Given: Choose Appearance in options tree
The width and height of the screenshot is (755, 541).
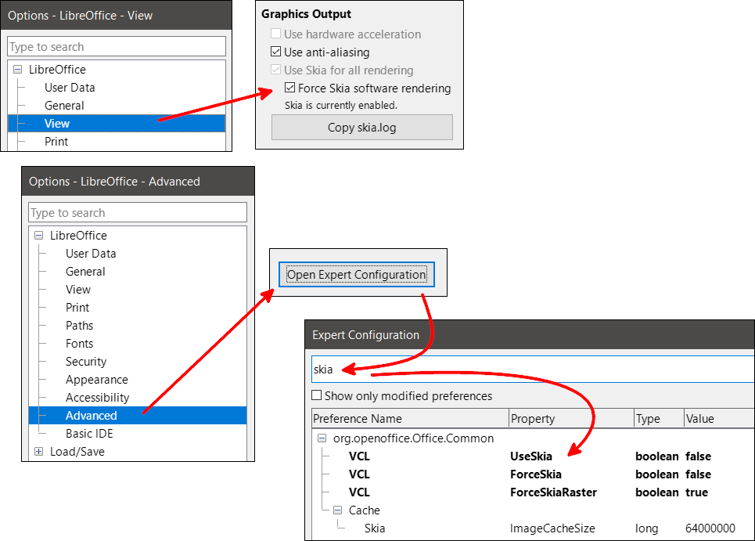Looking at the screenshot, I should coord(96,380).
